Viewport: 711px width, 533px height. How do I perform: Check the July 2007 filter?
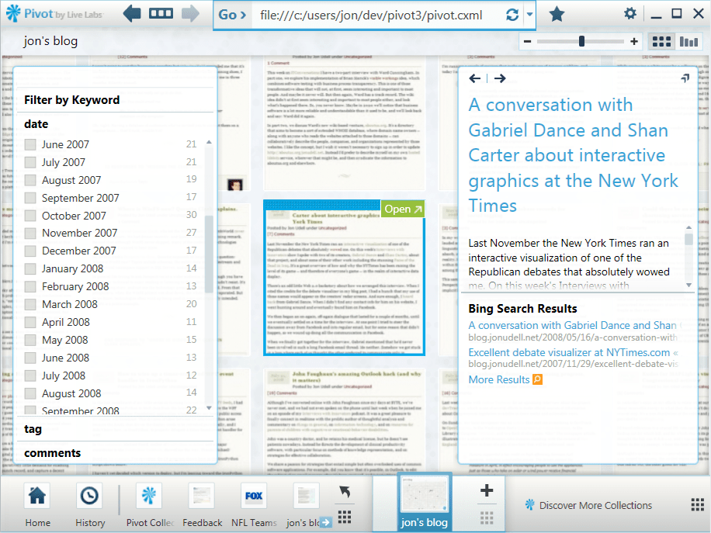30,162
